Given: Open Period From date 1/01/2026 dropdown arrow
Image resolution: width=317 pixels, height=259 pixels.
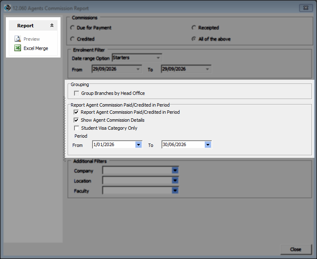Looking at the screenshot, I should pos(138,145).
